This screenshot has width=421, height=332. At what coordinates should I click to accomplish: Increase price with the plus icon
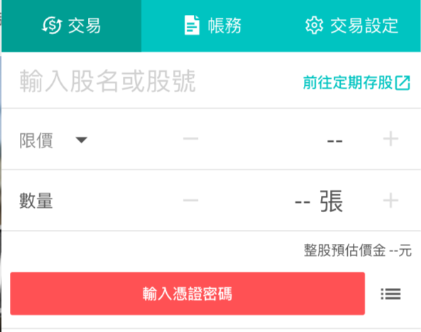(390, 139)
